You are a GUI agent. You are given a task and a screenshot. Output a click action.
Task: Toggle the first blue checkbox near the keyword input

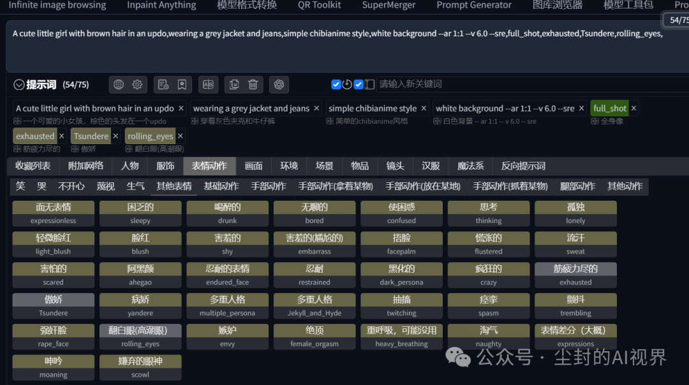336,84
